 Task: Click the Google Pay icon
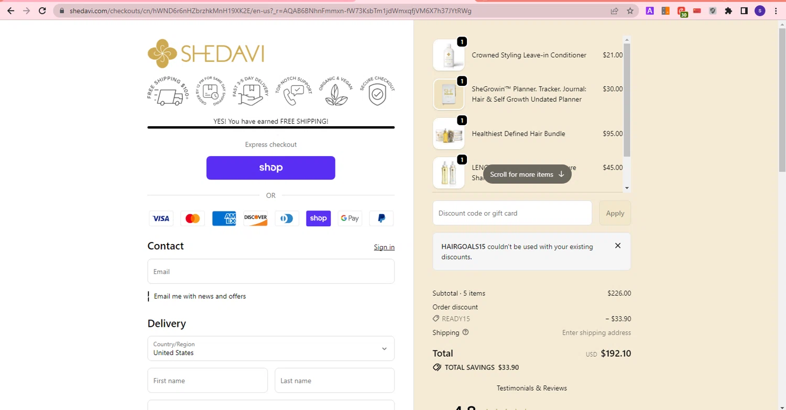tap(350, 218)
